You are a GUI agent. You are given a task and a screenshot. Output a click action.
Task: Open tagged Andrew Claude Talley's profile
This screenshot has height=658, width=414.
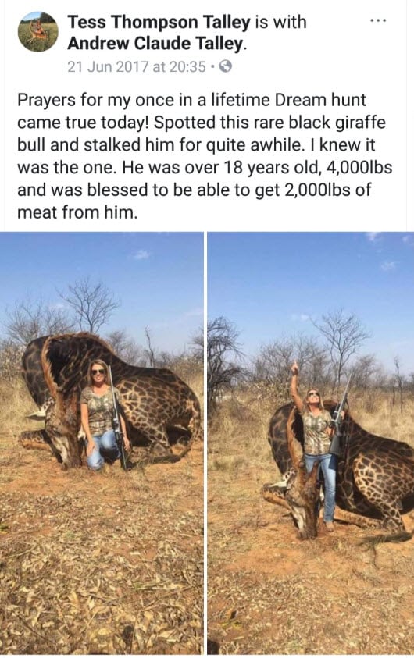click(155, 43)
